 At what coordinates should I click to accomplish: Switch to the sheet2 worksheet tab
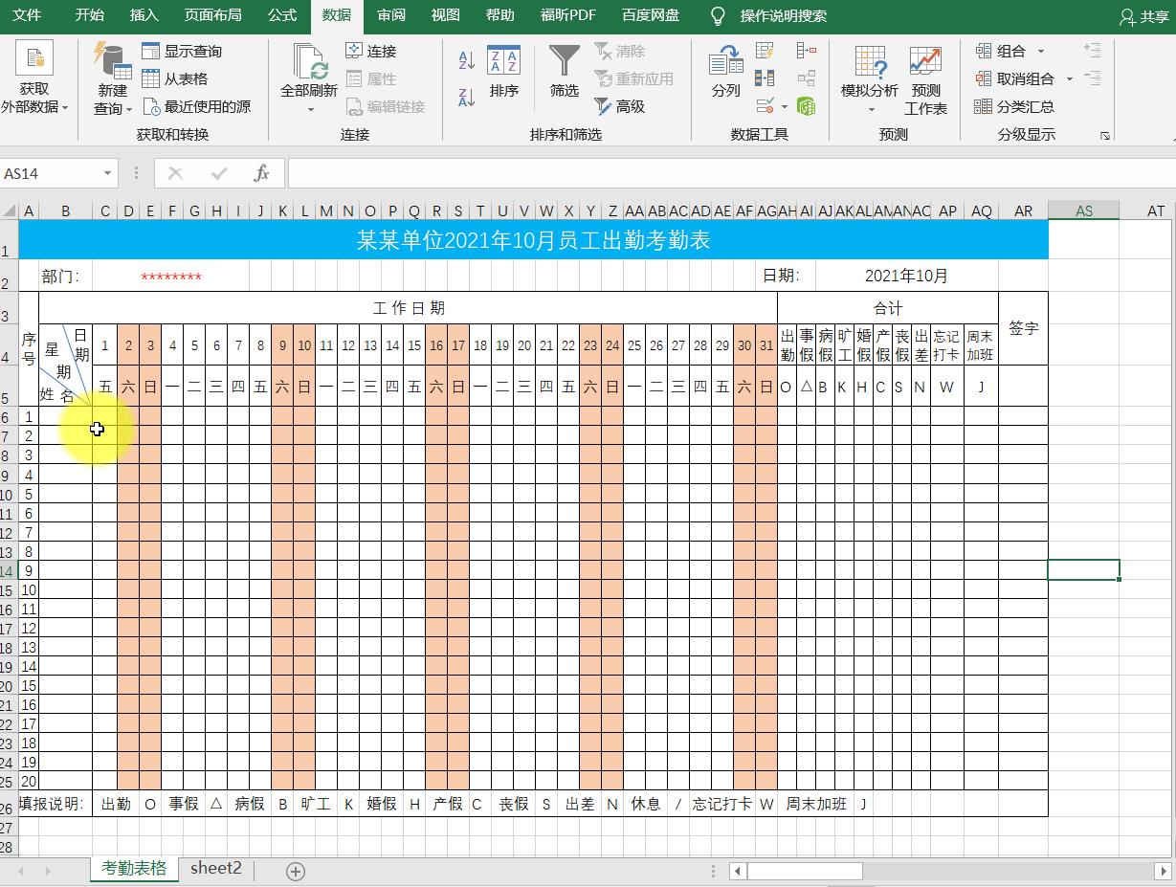(216, 868)
